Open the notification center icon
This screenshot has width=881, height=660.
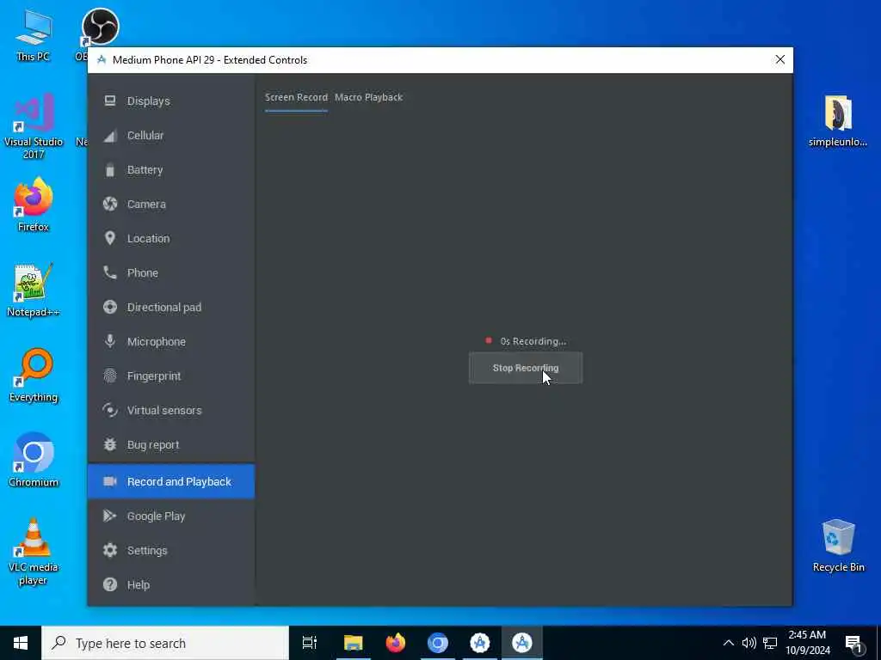pos(853,643)
